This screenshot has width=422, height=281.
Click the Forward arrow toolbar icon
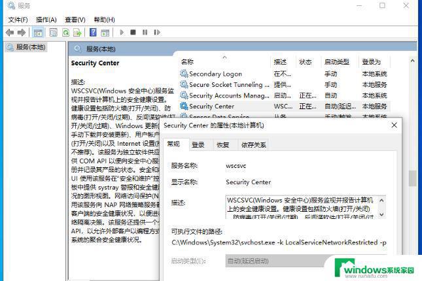point(22,33)
